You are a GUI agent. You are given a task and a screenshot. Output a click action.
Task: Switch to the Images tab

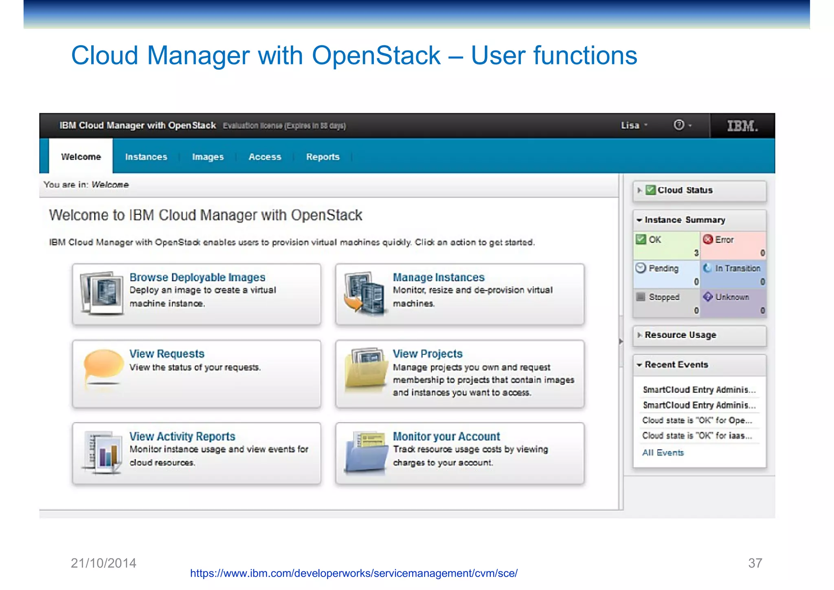(x=208, y=157)
